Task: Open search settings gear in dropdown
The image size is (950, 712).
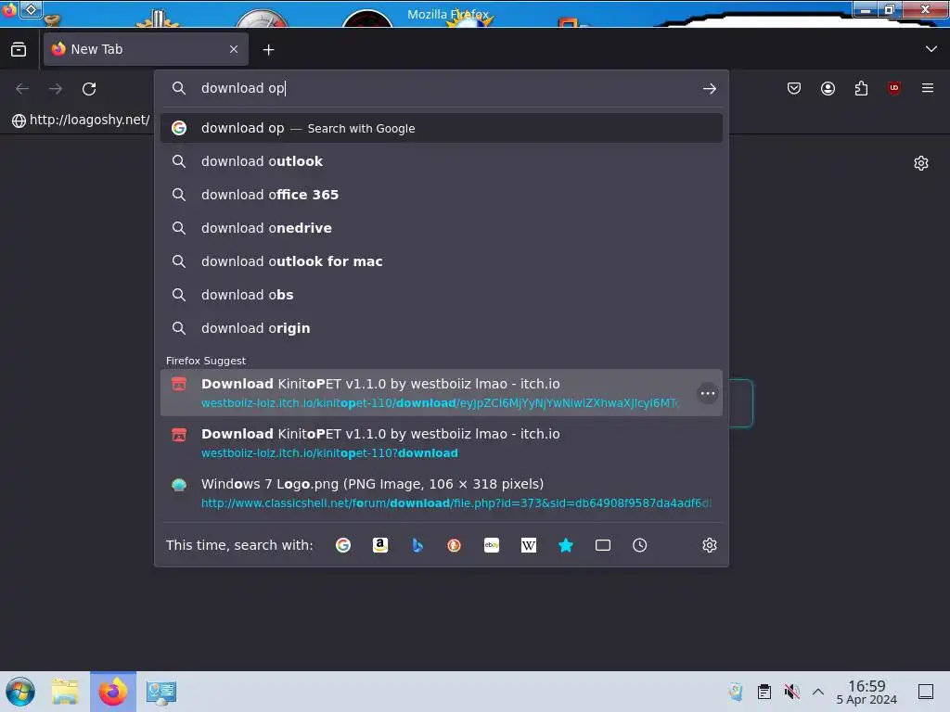Action: pyautogui.click(x=710, y=545)
